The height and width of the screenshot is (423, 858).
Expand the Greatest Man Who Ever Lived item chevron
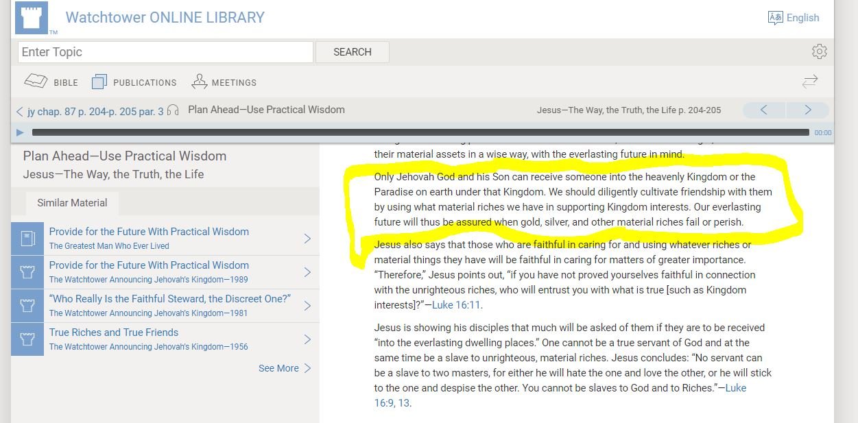307,239
